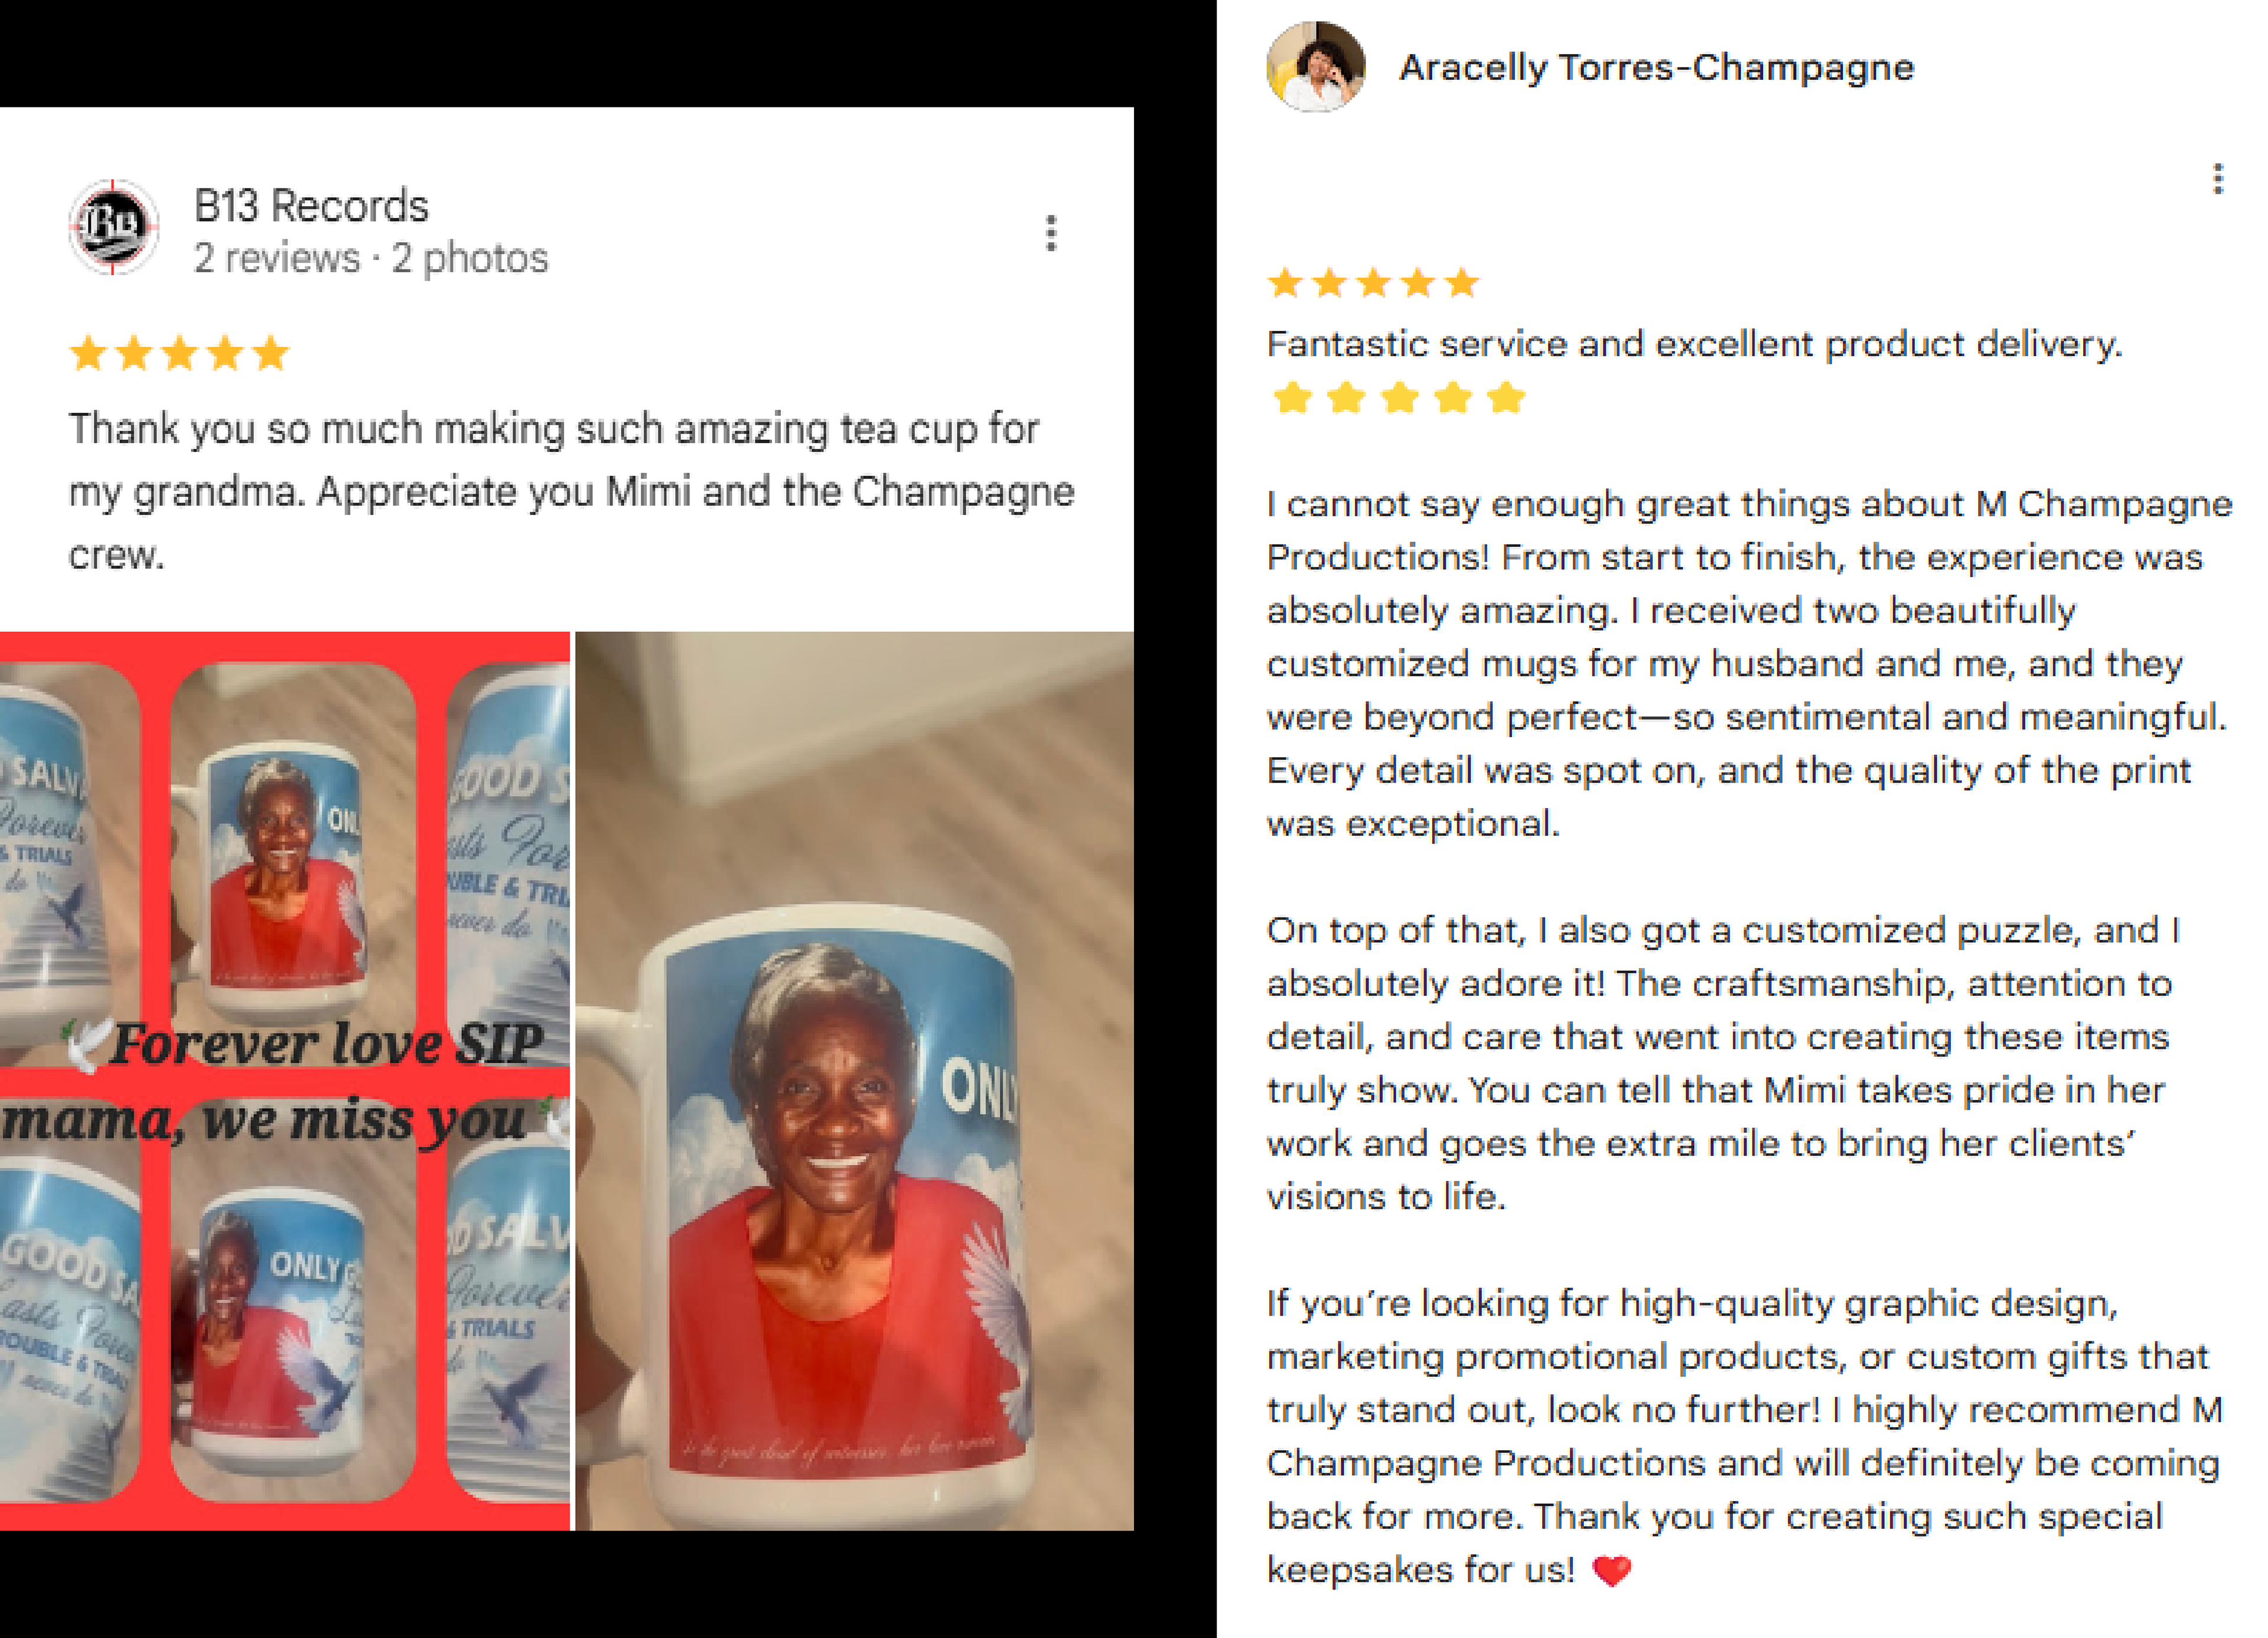Click Aracelly Torres-Champagne profile picture
This screenshot has height=1638, width=2268.
[x=1316, y=66]
